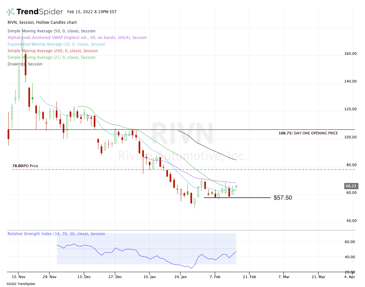Click the '78.00 IPO Price' label

tap(25, 166)
